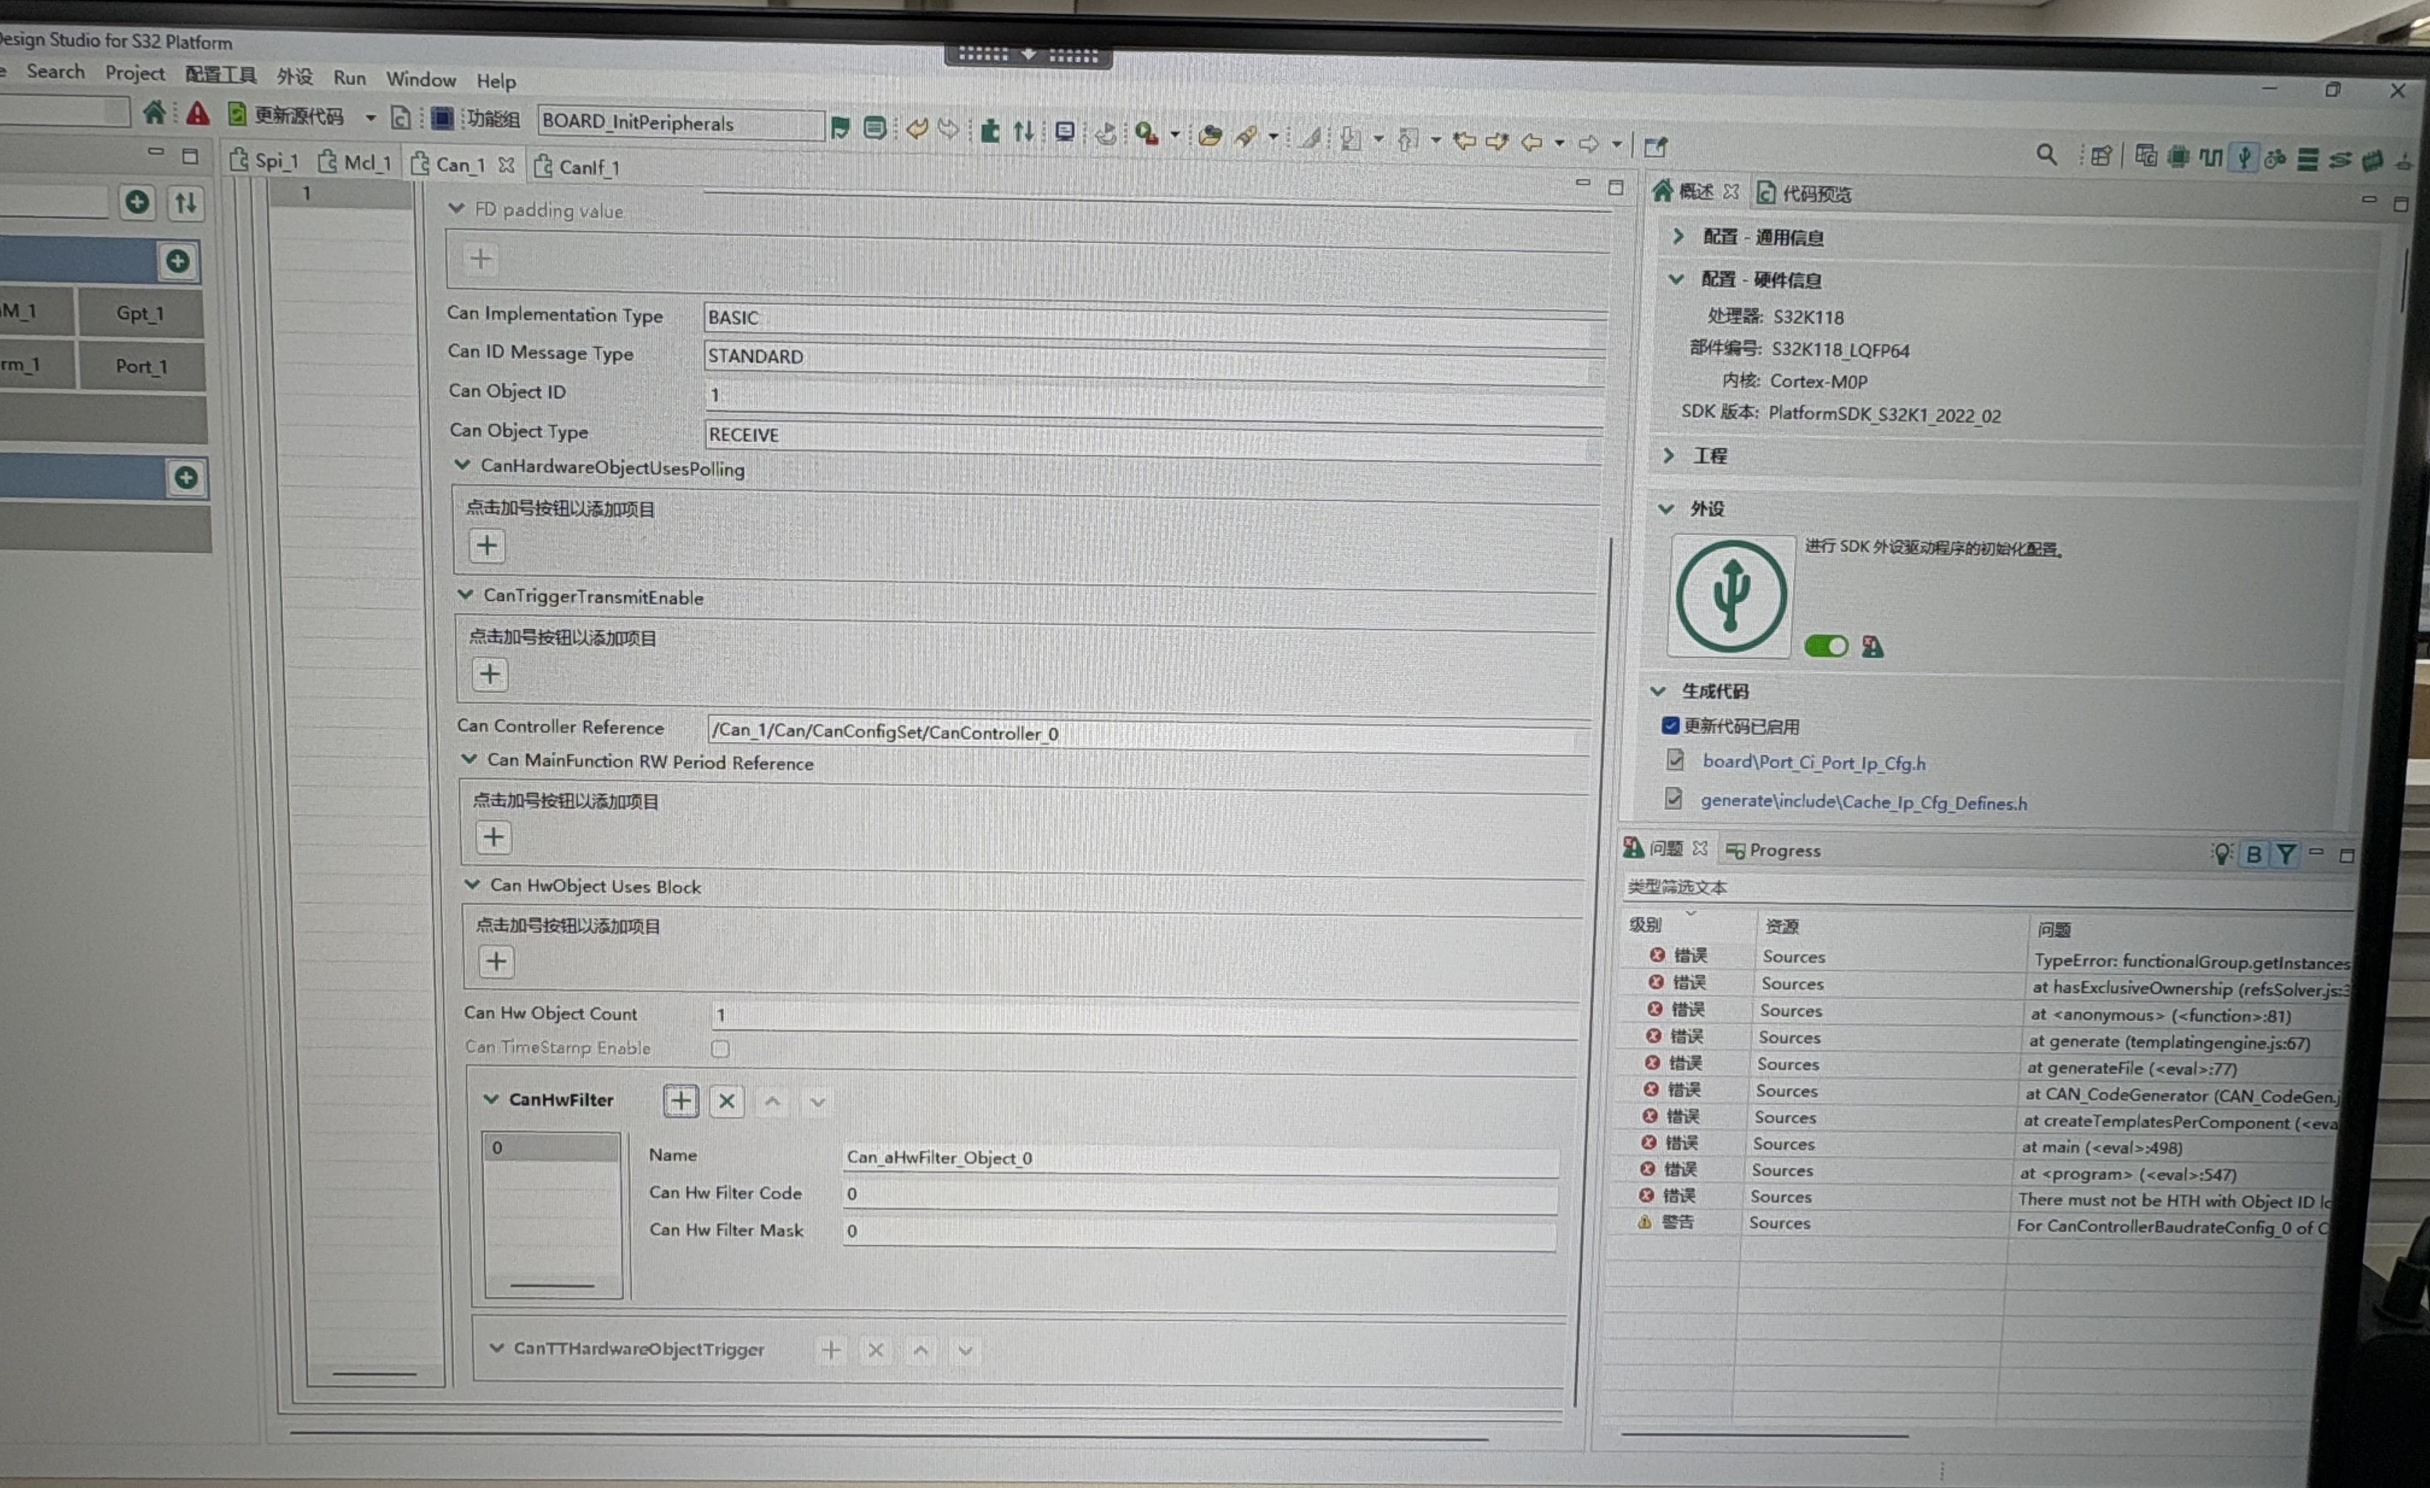Open the Help menu

(x=496, y=81)
